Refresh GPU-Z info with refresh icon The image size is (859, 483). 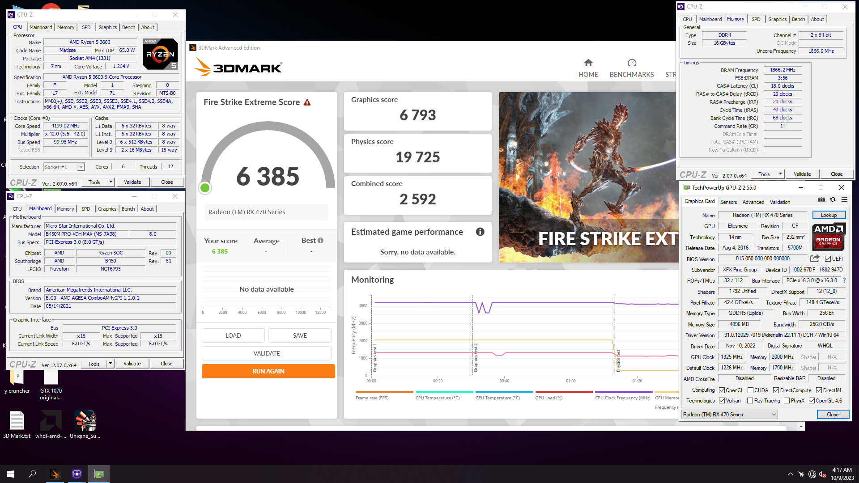pos(833,199)
